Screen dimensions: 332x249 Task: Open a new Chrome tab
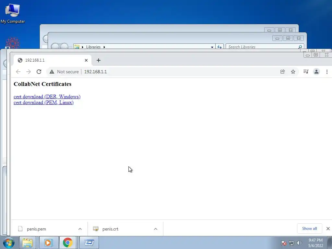pyautogui.click(x=99, y=60)
